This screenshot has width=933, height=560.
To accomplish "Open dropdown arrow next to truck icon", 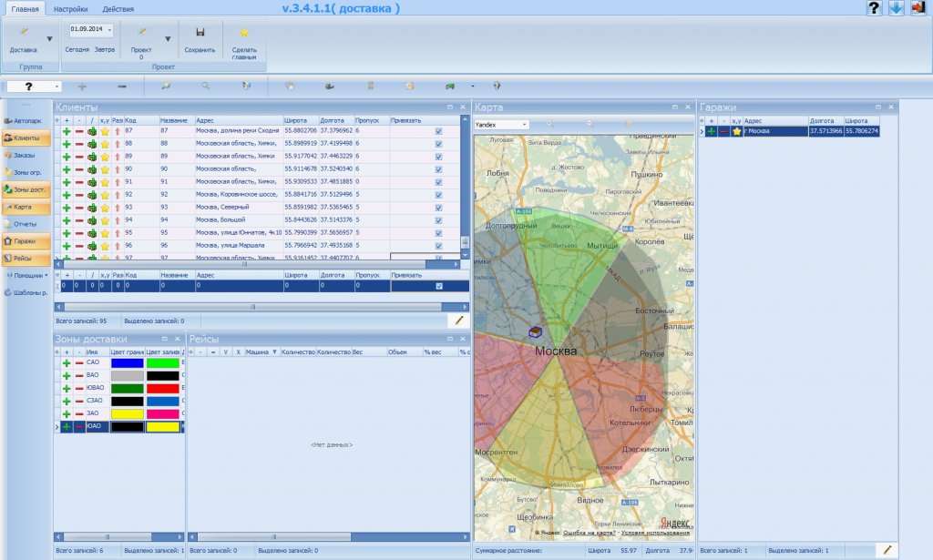I will [473, 87].
